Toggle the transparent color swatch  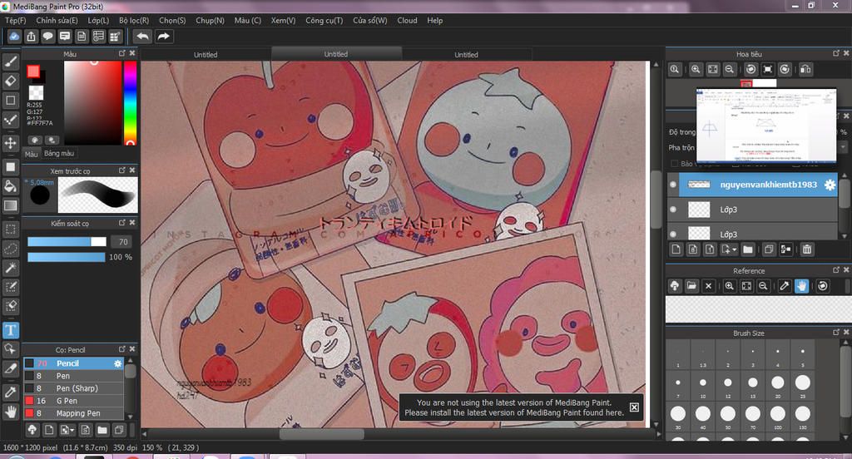point(36,91)
